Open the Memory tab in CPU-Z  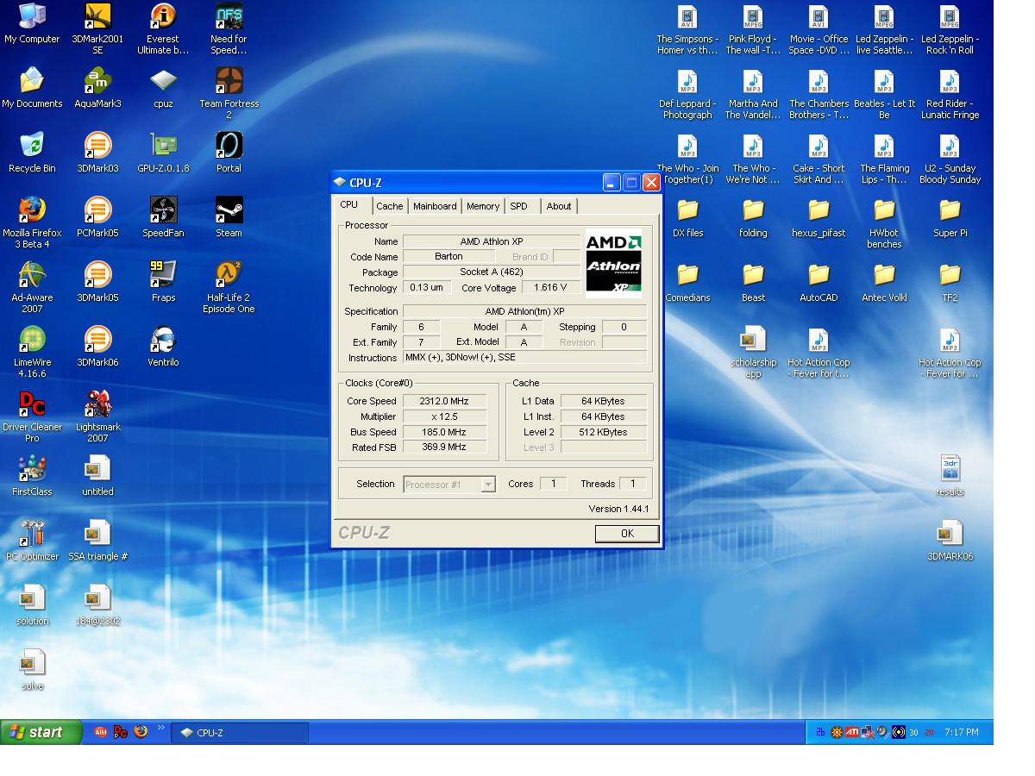pos(483,206)
